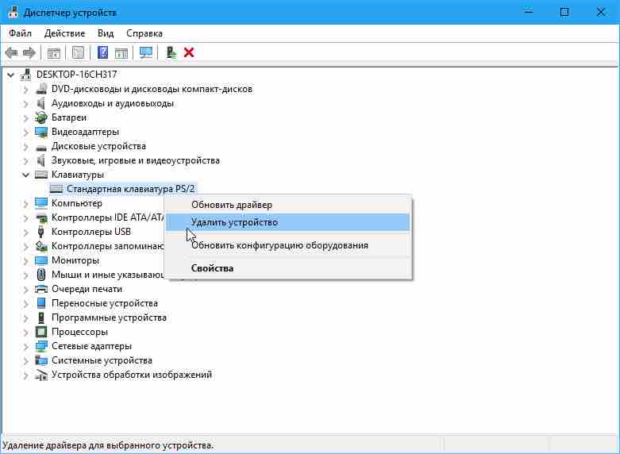The width and height of the screenshot is (620, 454).
Task: Click the show/hide console tree toolbar icon
Action: pyautogui.click(x=54, y=53)
